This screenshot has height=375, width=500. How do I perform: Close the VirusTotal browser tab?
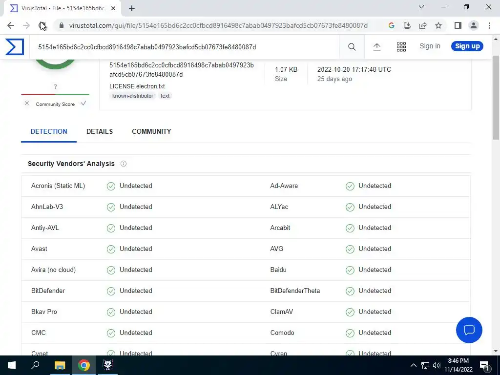tap(113, 8)
